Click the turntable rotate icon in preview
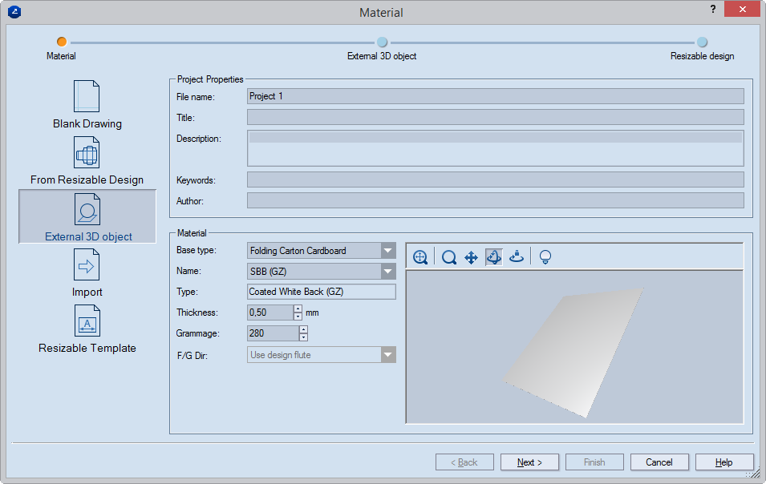Viewport: 766px width, 484px height. [x=517, y=257]
